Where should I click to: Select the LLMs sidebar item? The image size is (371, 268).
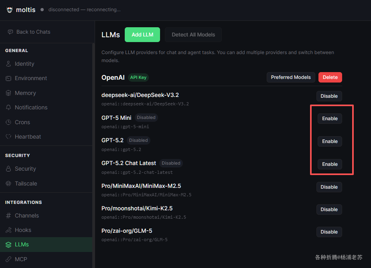pyautogui.click(x=46, y=245)
